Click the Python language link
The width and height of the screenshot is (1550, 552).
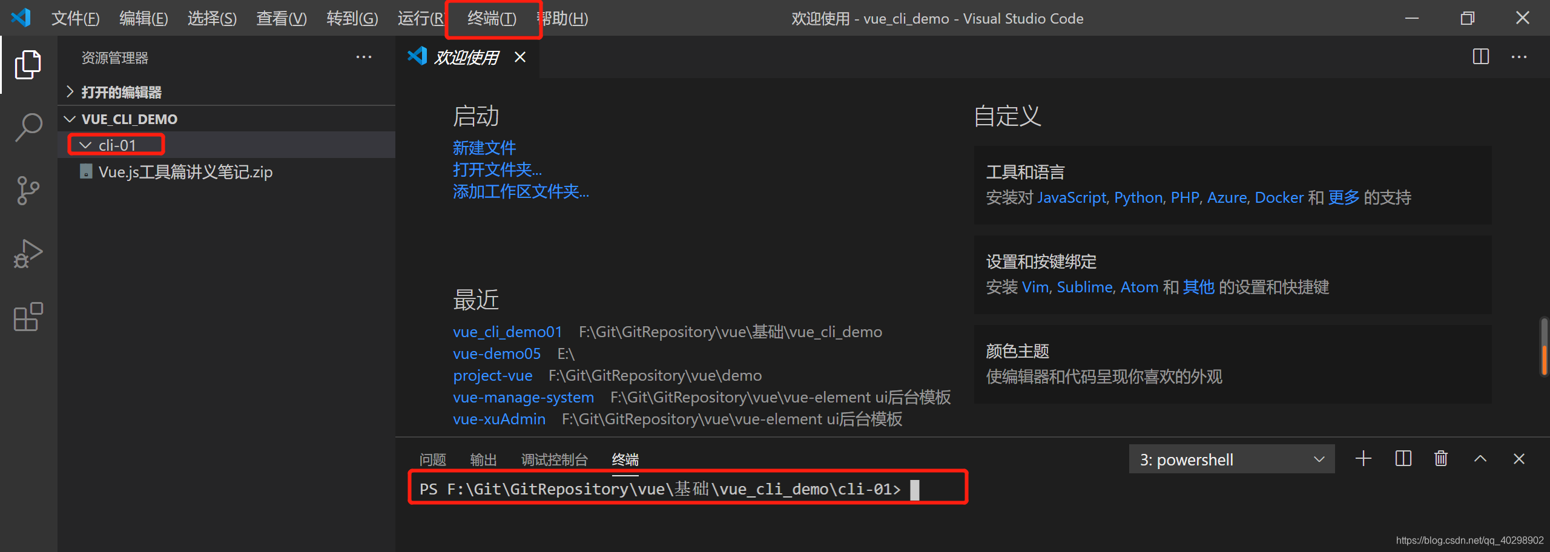tap(1138, 198)
